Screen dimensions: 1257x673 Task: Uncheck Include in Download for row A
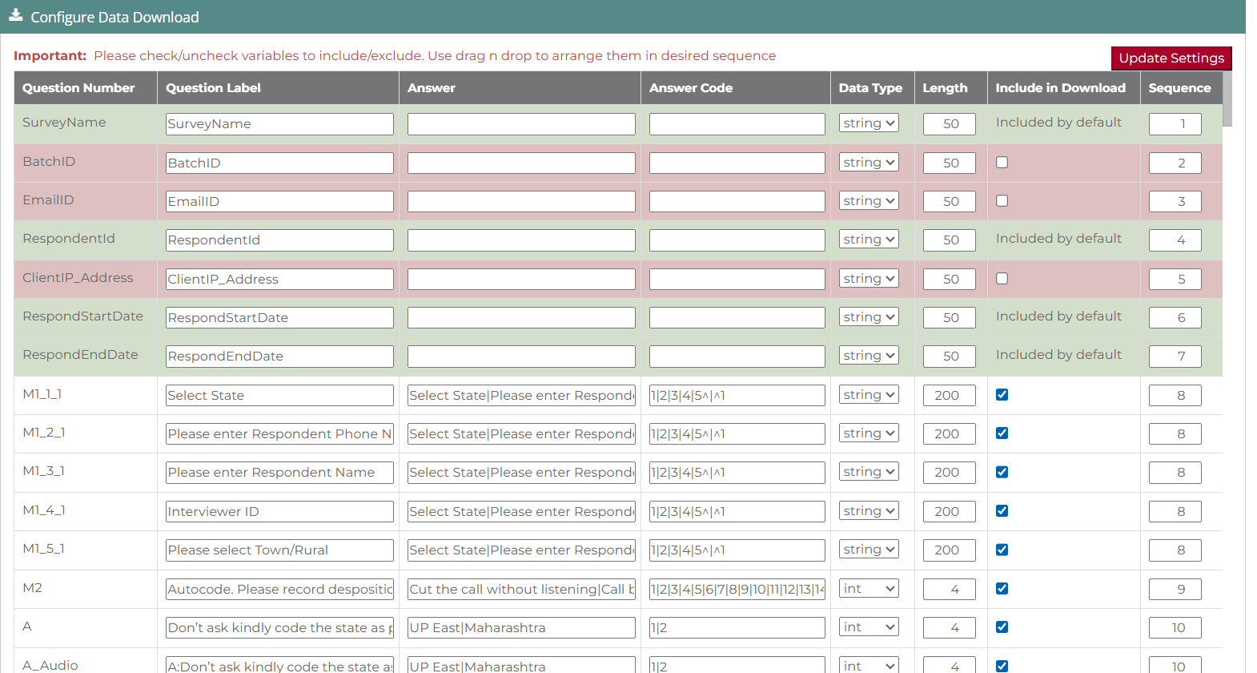pos(1002,627)
